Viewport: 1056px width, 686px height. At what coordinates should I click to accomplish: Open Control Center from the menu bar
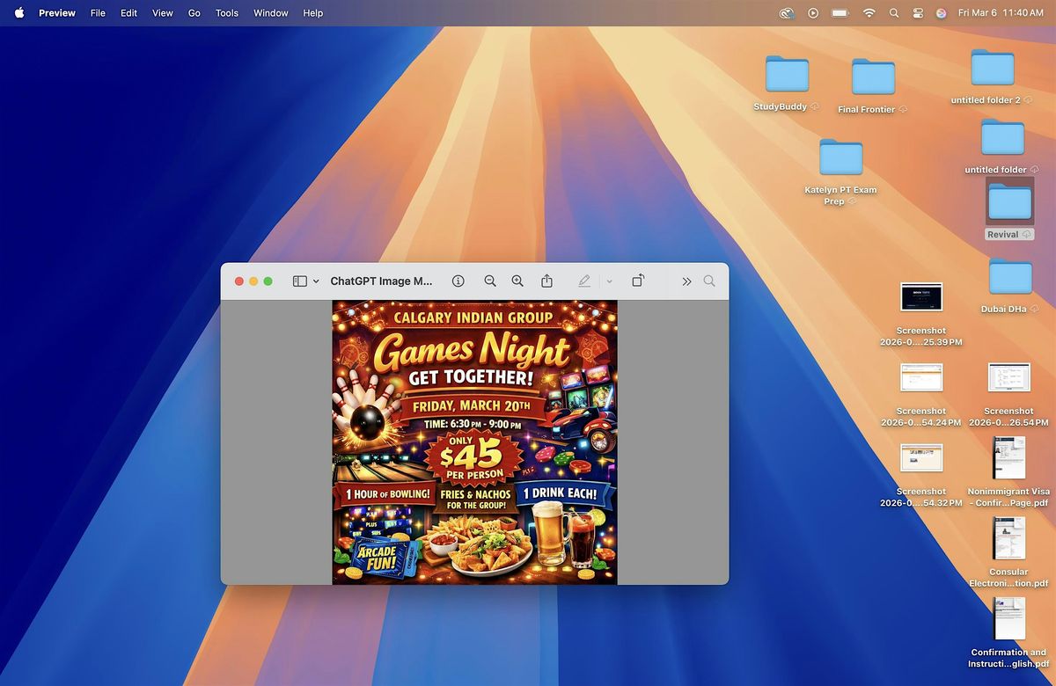(918, 13)
